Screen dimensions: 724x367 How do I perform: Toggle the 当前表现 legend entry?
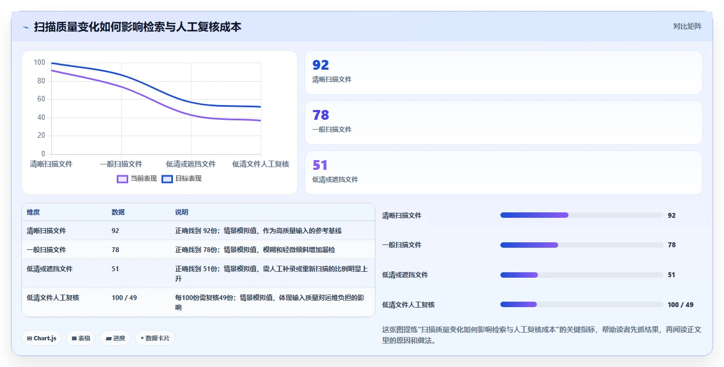tap(137, 179)
